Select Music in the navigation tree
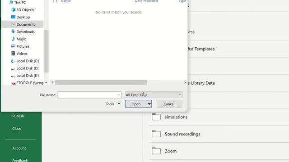289x162 pixels. point(21,39)
